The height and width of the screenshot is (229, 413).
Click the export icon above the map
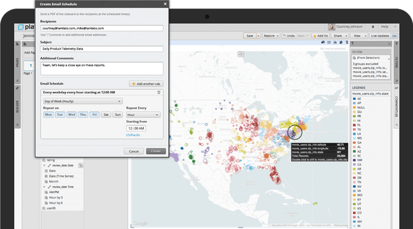pyautogui.click(x=335, y=42)
